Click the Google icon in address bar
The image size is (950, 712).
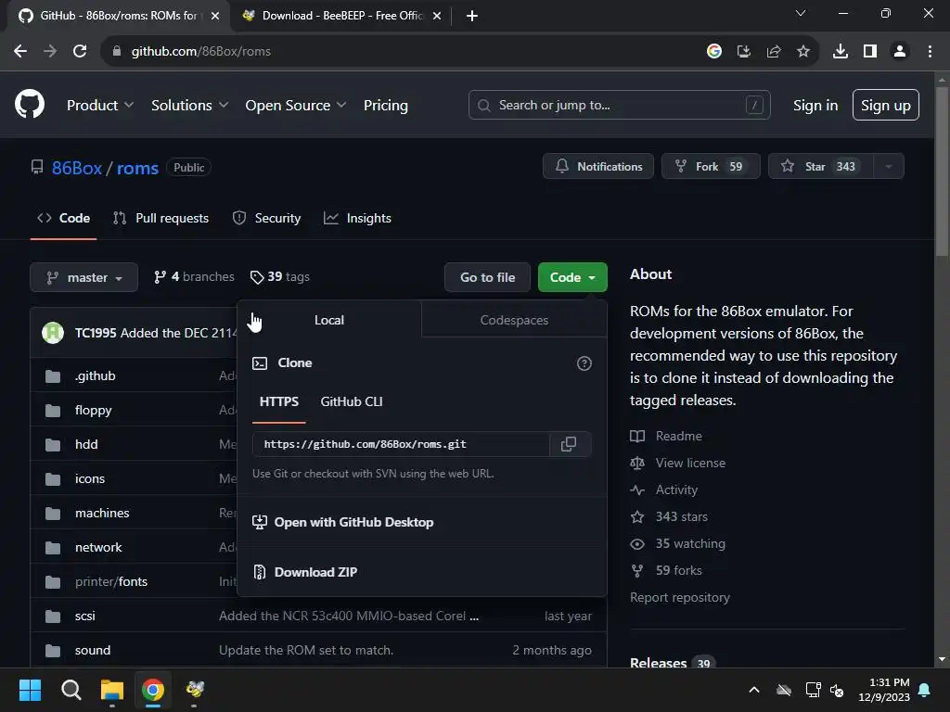tap(714, 52)
